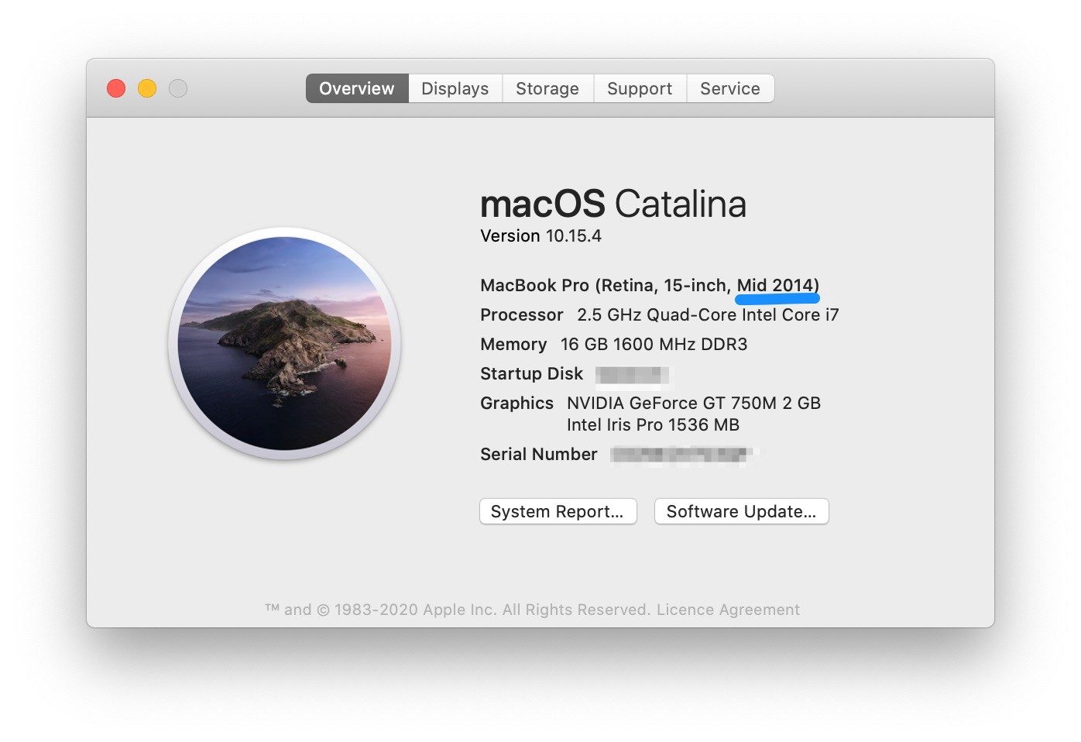
Task: Click the Software Update... button
Action: click(x=741, y=511)
